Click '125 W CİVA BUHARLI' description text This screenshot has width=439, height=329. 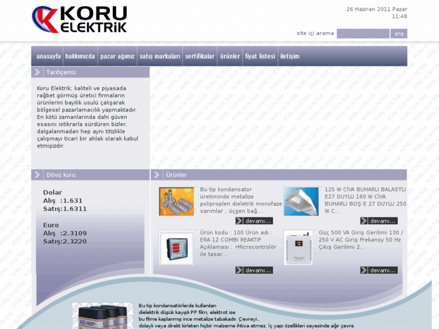365,200
